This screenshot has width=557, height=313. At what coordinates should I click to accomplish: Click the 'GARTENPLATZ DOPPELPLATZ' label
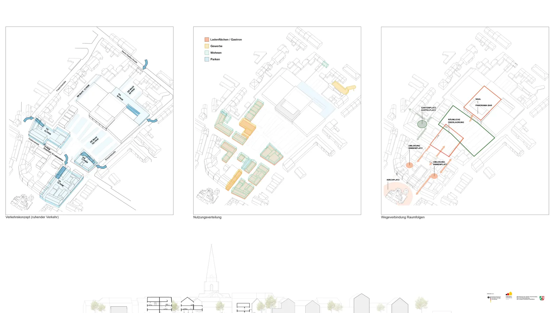point(428,109)
